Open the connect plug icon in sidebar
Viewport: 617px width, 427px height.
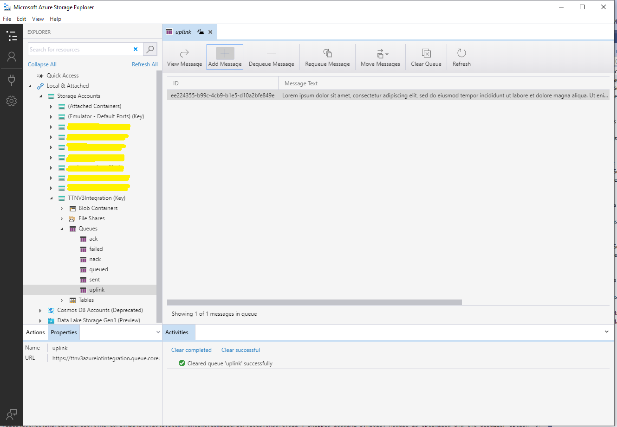pyautogui.click(x=12, y=79)
